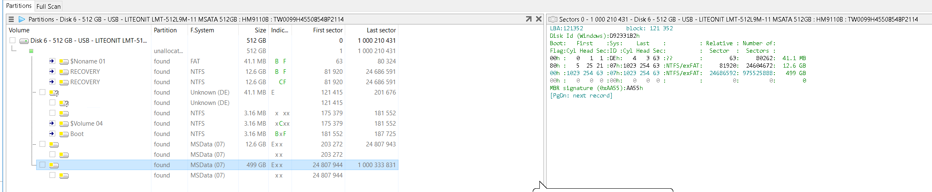Select the Boot volume row
932x192 pixels.
pos(202,134)
